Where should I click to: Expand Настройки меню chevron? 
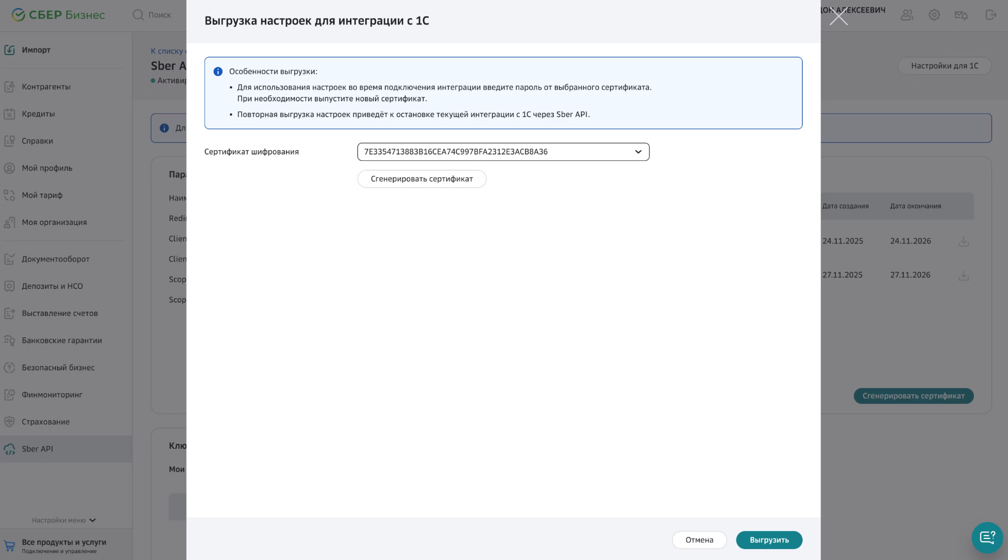pos(93,520)
